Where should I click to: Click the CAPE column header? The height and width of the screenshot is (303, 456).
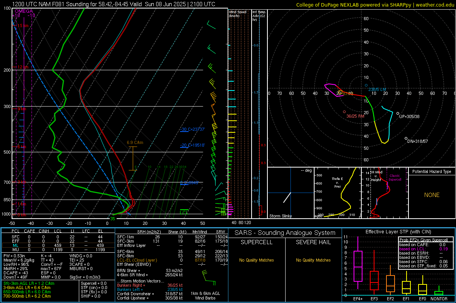[x=29, y=231]
